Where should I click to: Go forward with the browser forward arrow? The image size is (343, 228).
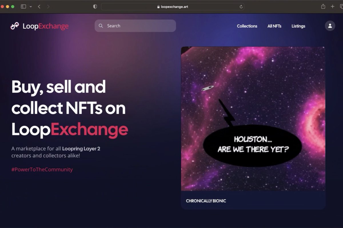tap(48, 7)
